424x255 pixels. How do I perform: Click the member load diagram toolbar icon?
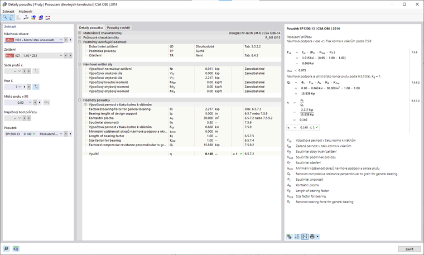coord(26,18)
